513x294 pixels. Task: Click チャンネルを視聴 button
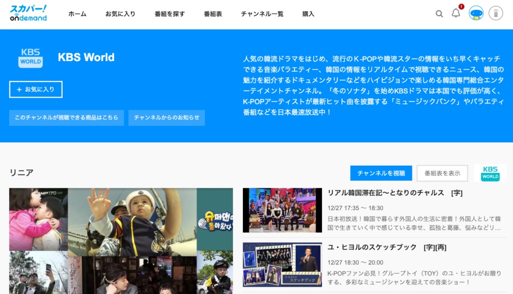click(x=381, y=173)
